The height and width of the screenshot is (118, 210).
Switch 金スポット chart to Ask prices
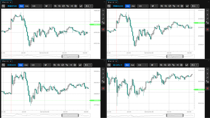pyautogui.click(x=133, y=65)
